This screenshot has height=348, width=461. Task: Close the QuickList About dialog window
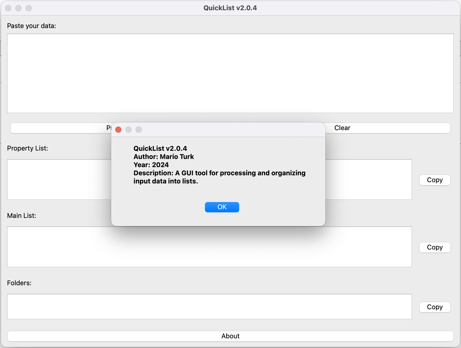118,130
